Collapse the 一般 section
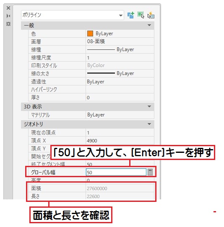This screenshot has width=224, height=227. [x=149, y=25]
